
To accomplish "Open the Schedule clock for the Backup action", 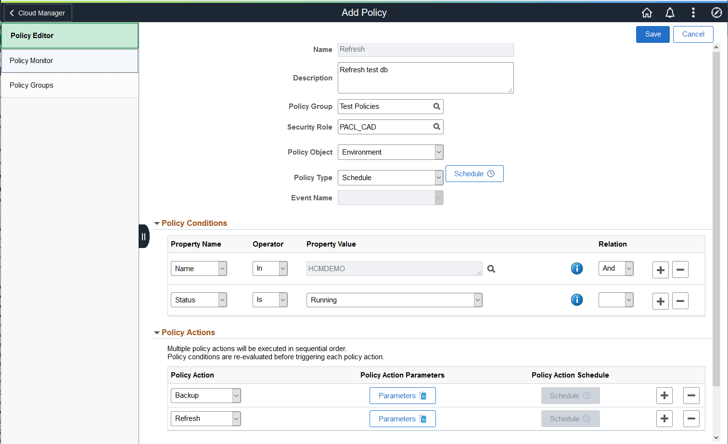I will point(570,395).
